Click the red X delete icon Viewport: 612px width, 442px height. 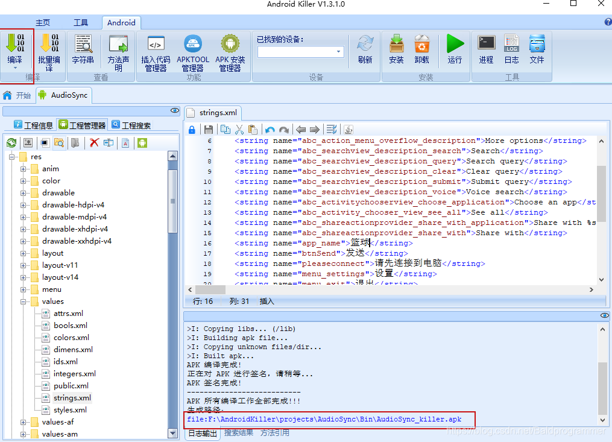pos(94,143)
